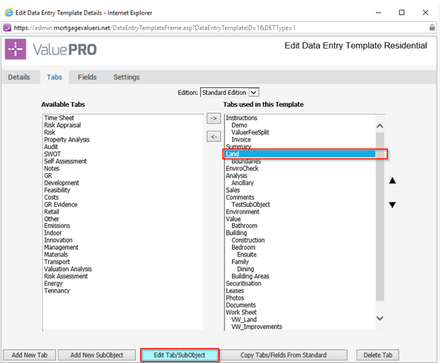Screen dimensions: 440x363
Task: Select Work Sheet in template tabs list
Action: (241, 312)
